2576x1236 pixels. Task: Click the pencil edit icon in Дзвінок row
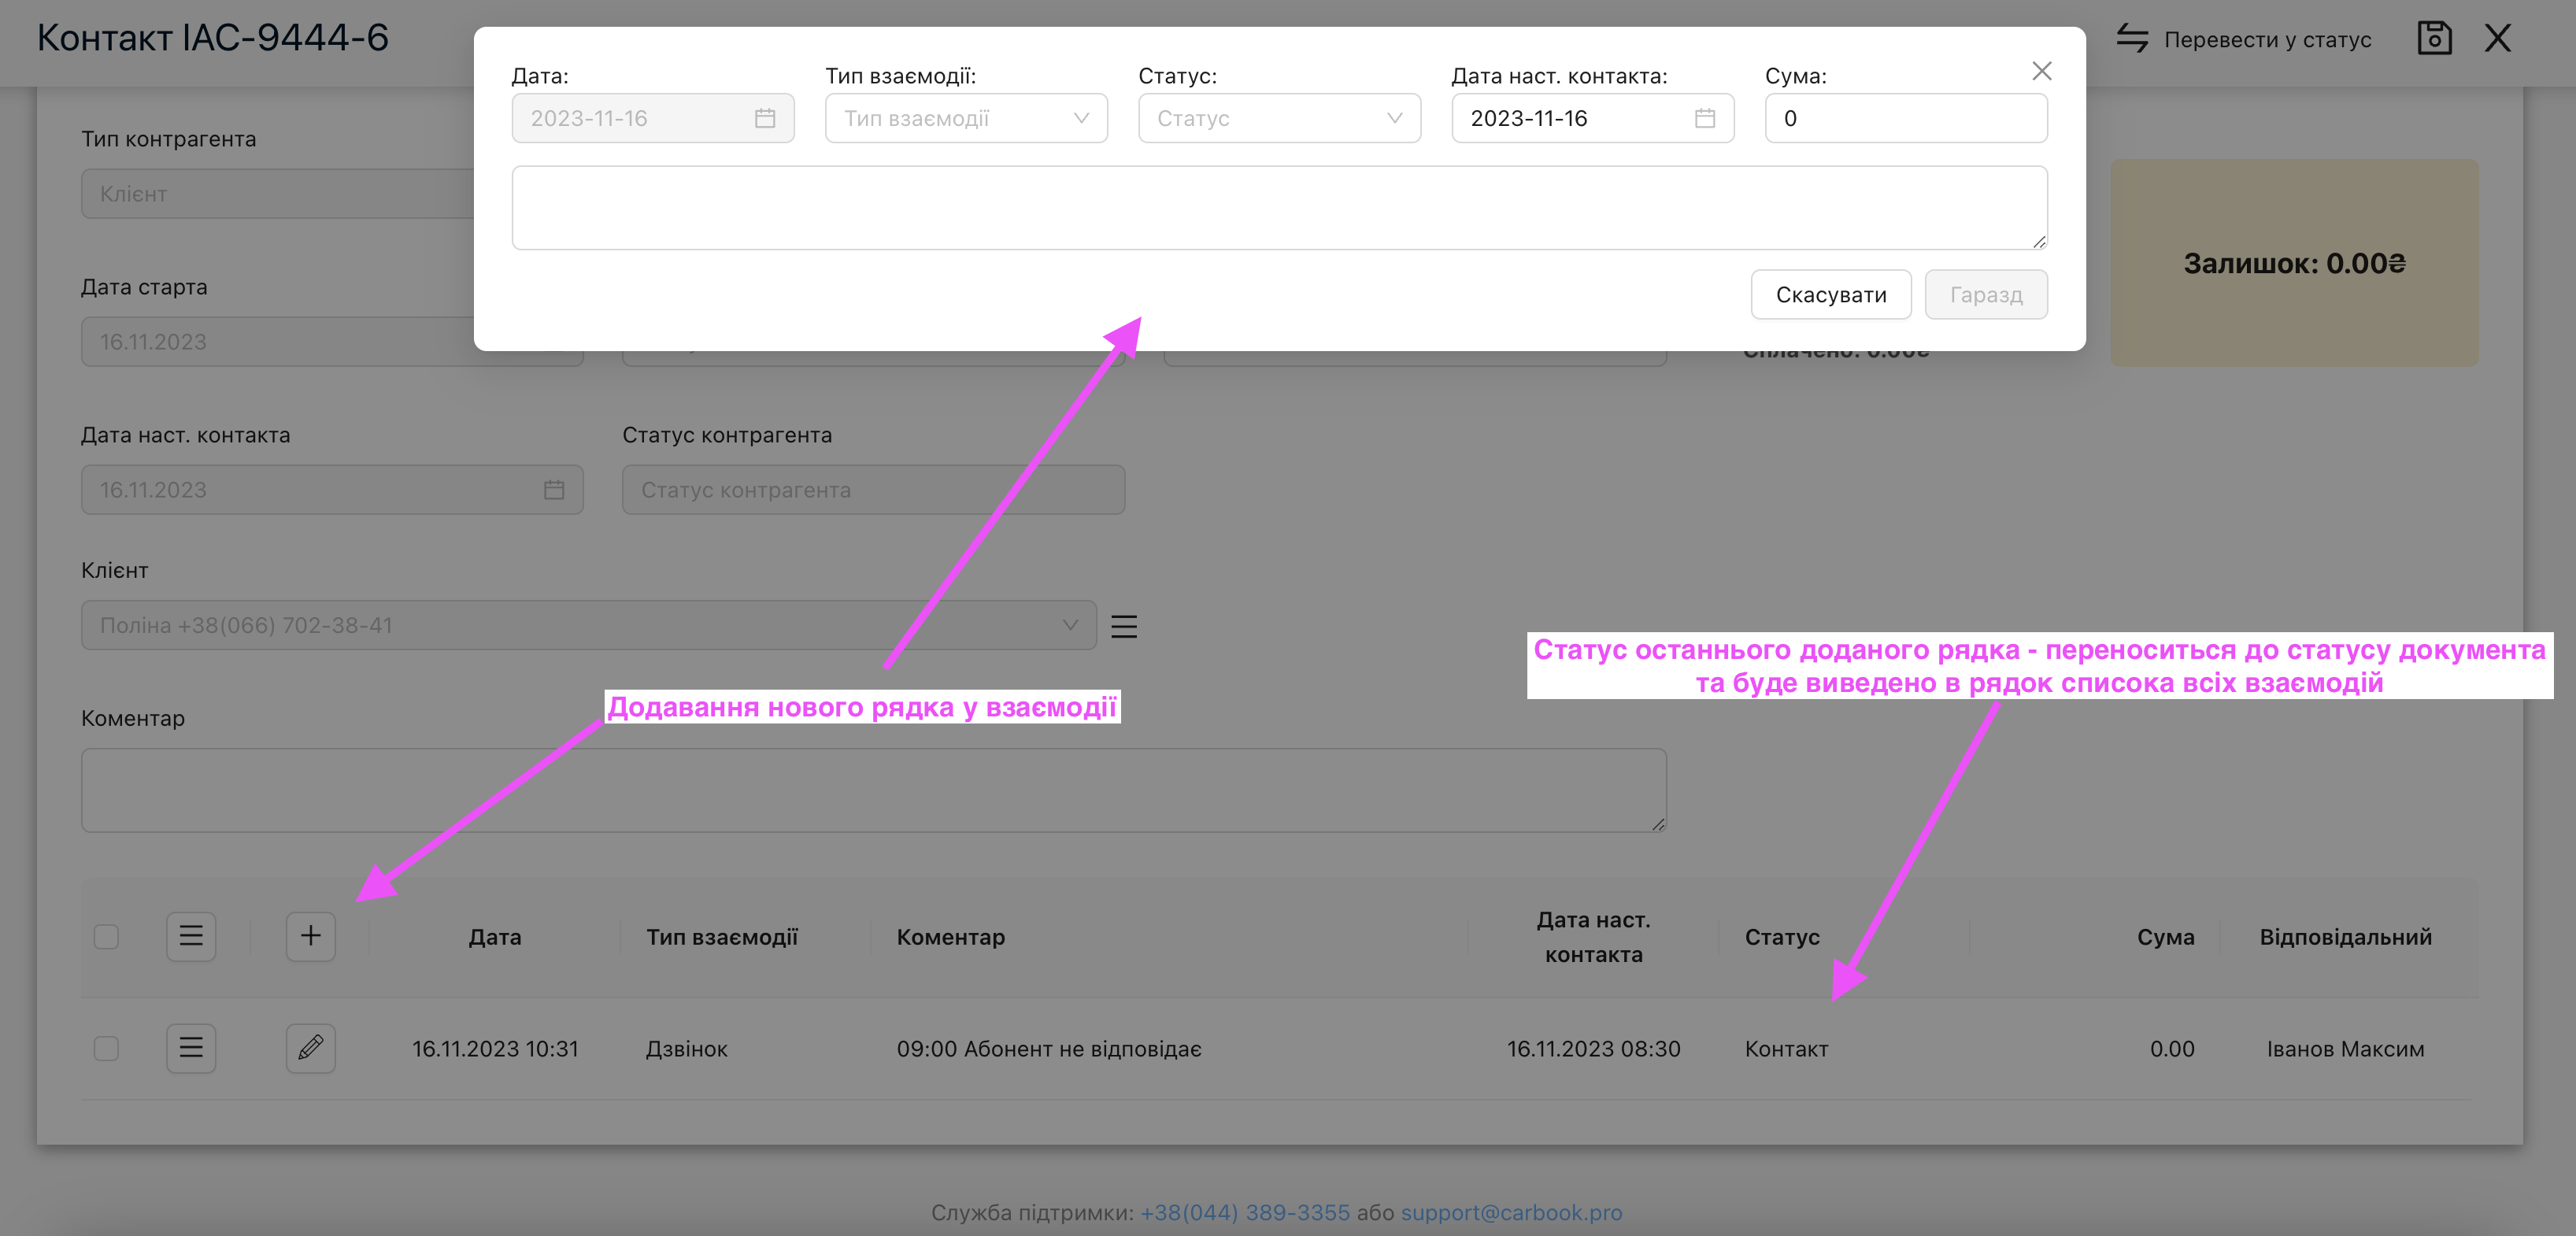pyautogui.click(x=310, y=1048)
